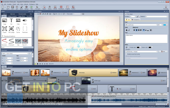The image size is (170, 108).
Task: Select the Image object in the Toolbox
Action: [x=4, y=21]
